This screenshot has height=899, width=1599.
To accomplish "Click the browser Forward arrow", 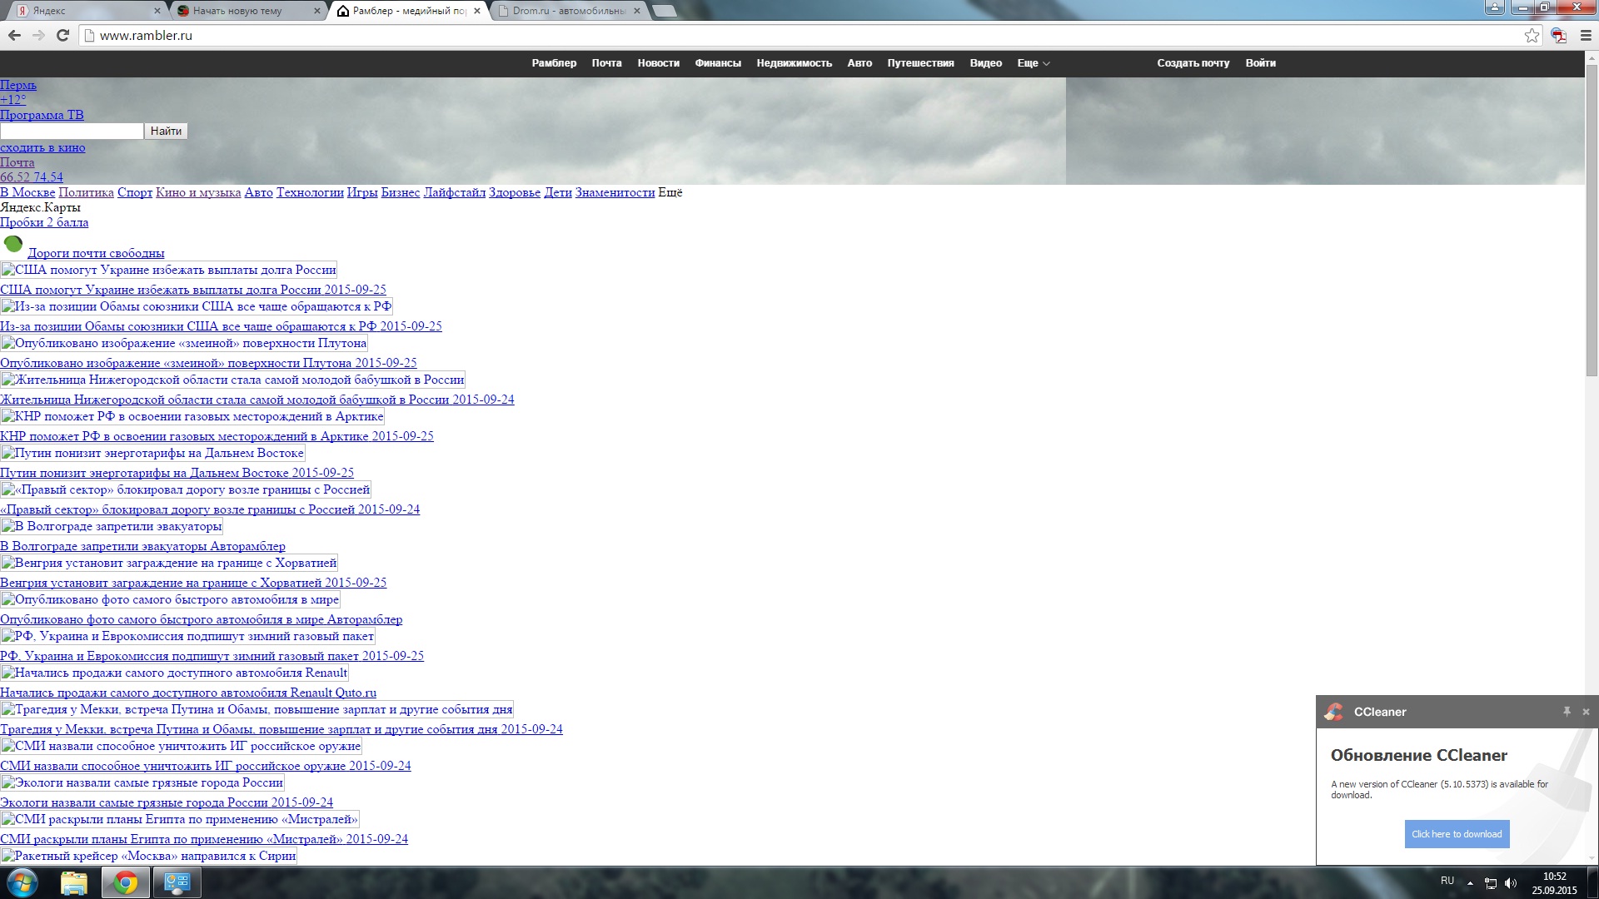I will click(38, 35).
